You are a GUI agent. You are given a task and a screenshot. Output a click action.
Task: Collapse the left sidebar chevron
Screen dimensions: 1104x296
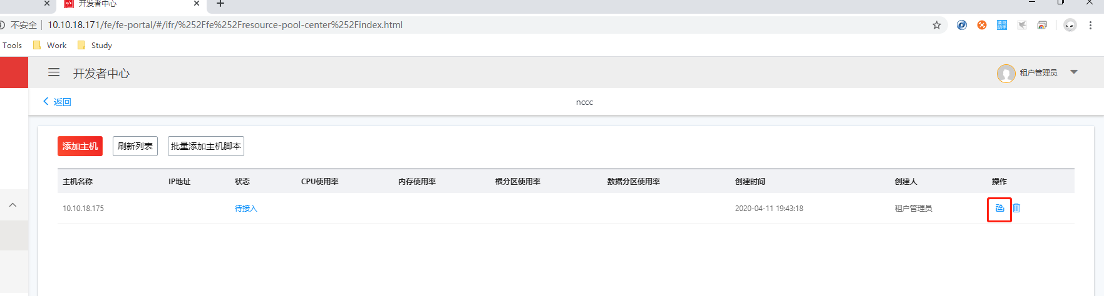tap(13, 205)
